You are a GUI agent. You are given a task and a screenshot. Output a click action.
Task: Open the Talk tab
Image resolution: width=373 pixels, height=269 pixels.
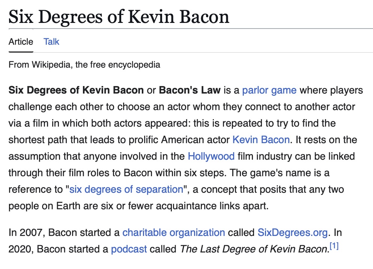pos(51,42)
